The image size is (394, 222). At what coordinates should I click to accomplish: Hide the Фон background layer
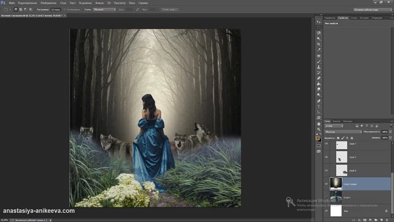tap(326, 211)
